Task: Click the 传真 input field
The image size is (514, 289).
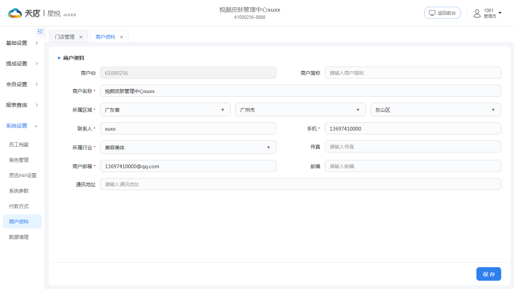Action: pos(413,146)
